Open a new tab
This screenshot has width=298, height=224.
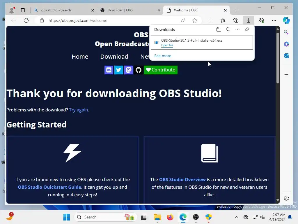point(236,10)
